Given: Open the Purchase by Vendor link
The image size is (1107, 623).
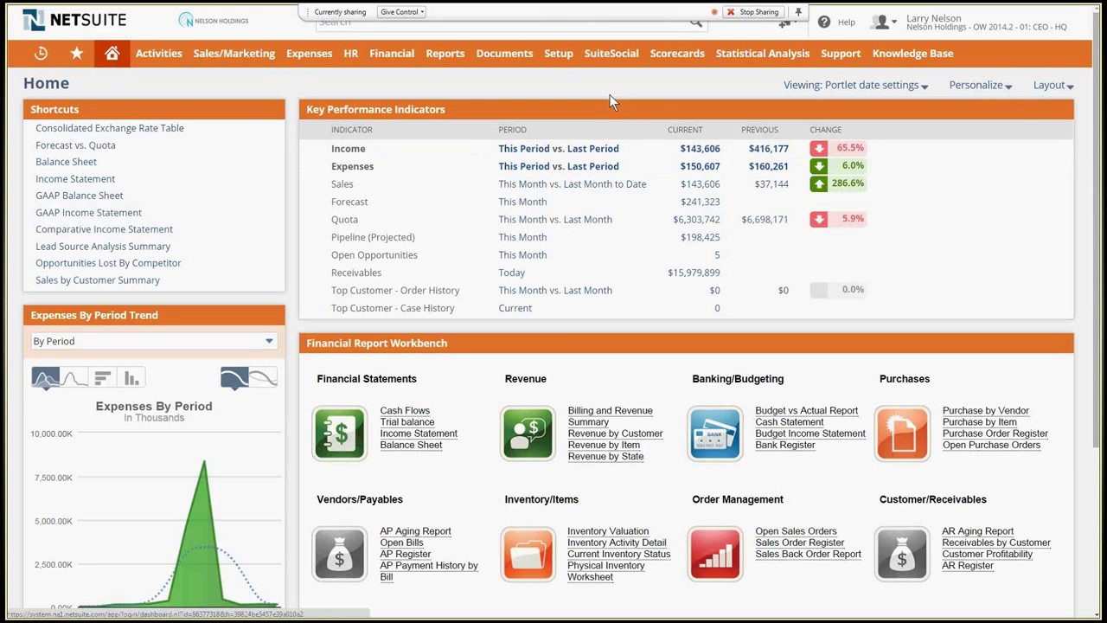Looking at the screenshot, I should [985, 411].
